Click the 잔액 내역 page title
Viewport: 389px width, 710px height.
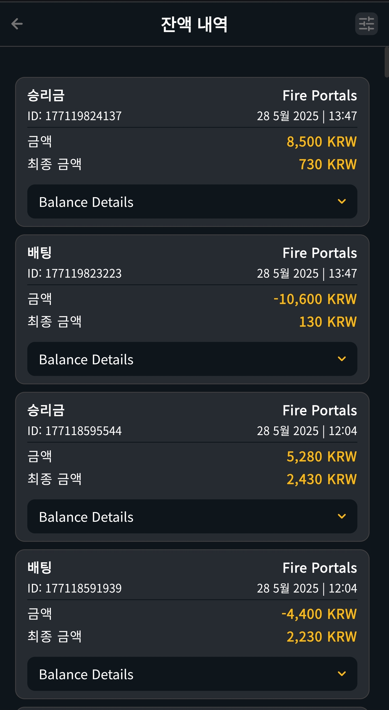tap(194, 24)
